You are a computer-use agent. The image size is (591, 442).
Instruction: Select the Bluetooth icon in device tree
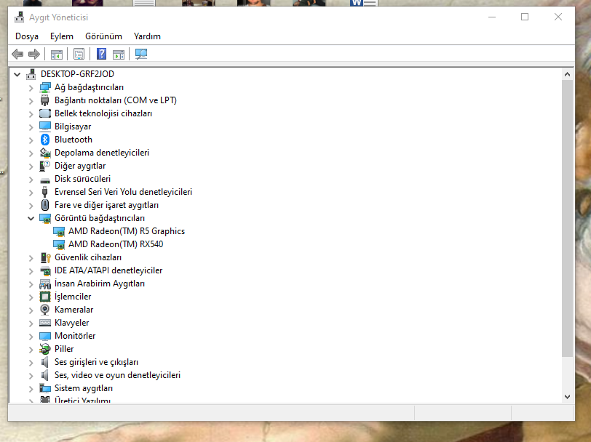[x=45, y=140]
